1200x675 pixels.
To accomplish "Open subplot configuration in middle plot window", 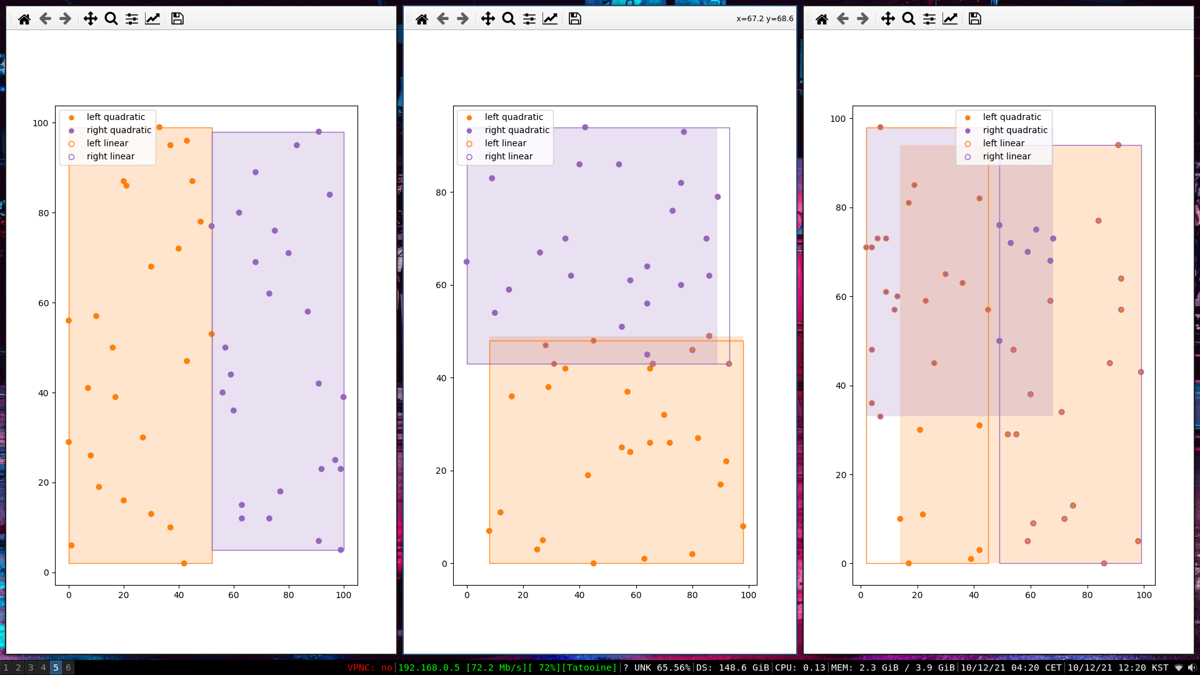I will click(x=529, y=19).
